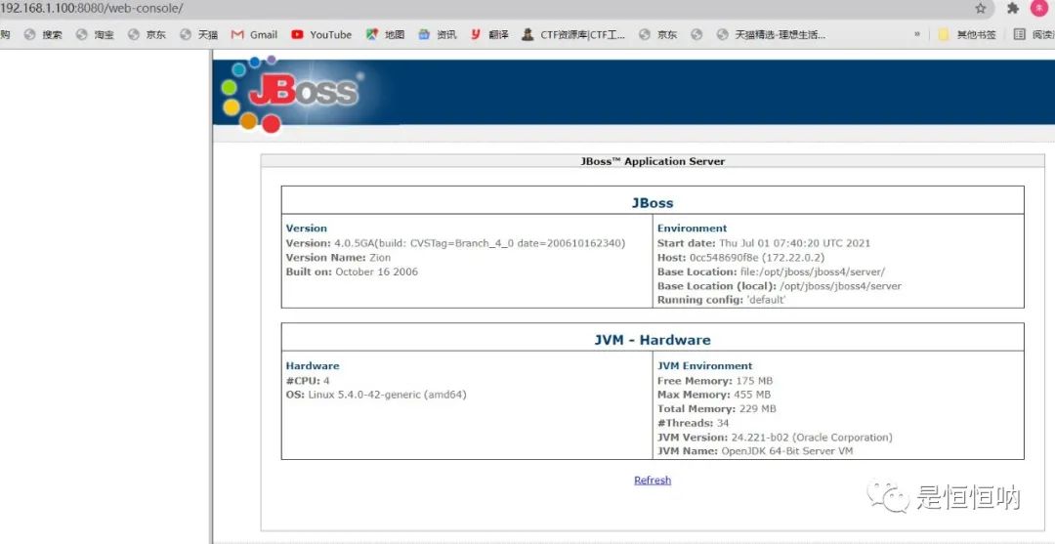Click the OS: Linux 5.4.0-42-generic line
Screen dimensions: 1055x544
pos(376,395)
